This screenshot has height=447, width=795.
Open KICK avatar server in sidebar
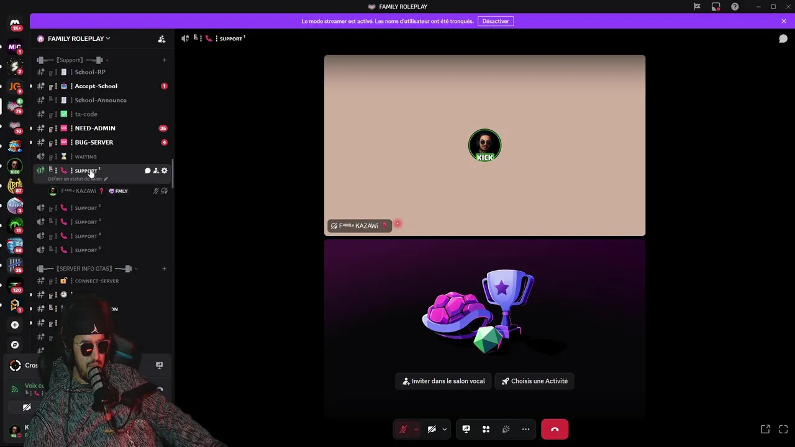(15, 166)
